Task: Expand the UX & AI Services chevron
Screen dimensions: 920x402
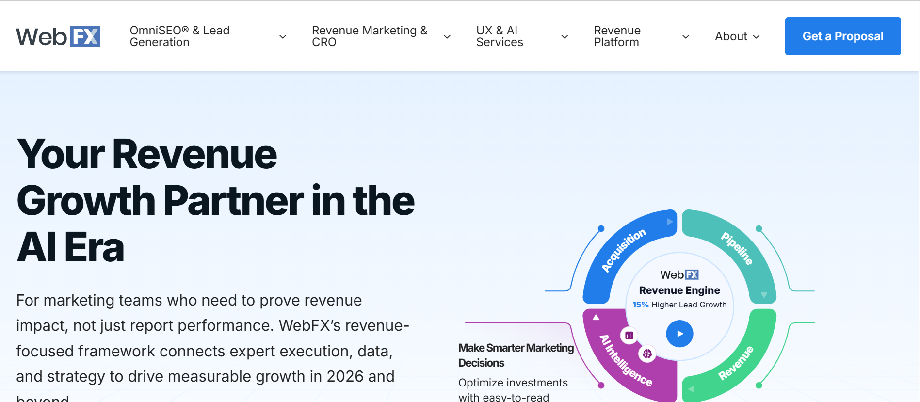Action: click(565, 37)
